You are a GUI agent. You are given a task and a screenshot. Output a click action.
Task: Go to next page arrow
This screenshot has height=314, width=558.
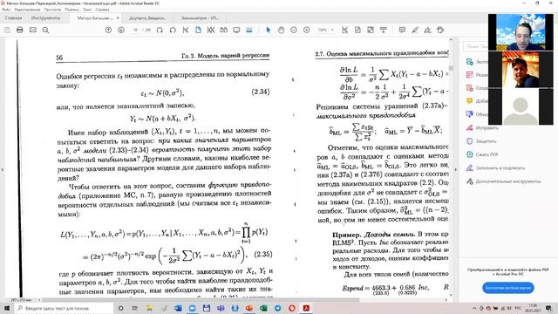coord(121,31)
